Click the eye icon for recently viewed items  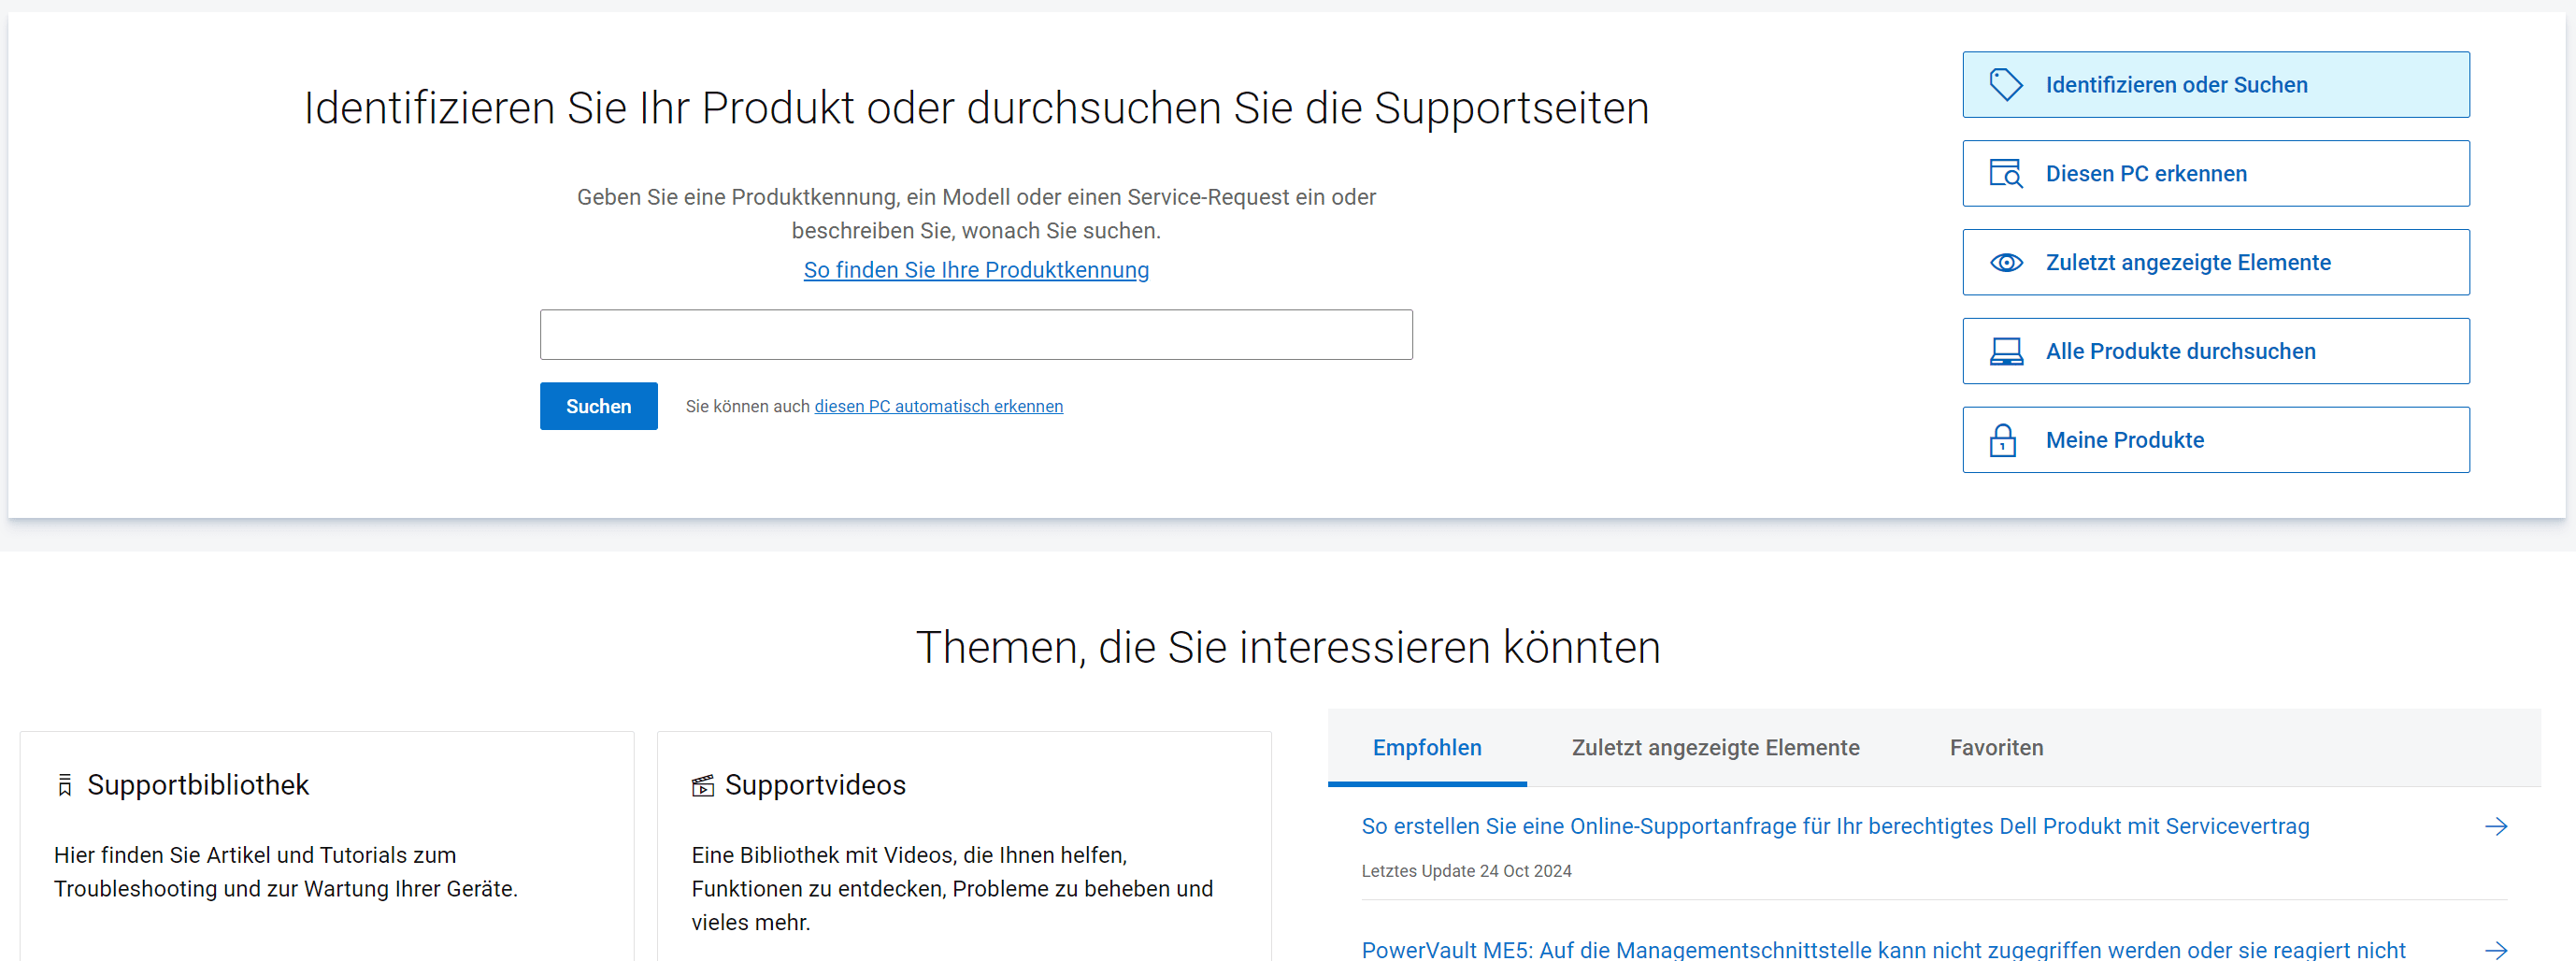[2005, 263]
